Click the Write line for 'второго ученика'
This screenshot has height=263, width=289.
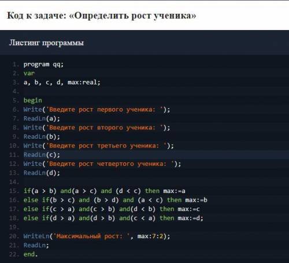pos(97,128)
